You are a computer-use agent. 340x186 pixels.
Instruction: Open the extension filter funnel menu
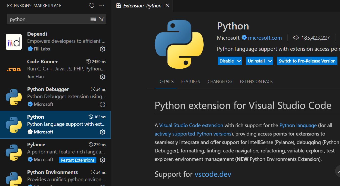(x=102, y=19)
